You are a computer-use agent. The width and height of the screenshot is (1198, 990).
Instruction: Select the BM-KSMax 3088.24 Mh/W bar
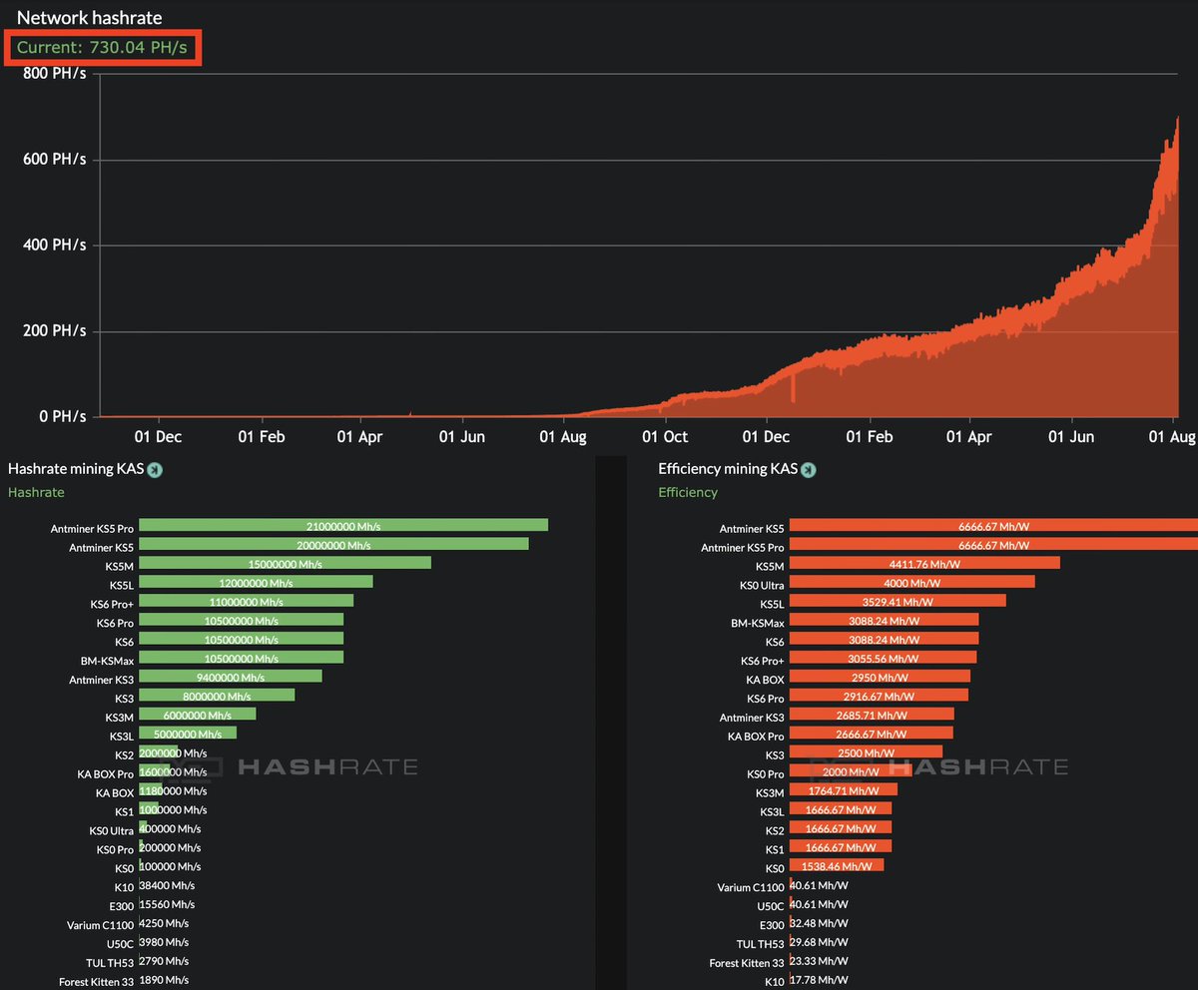click(x=885, y=621)
